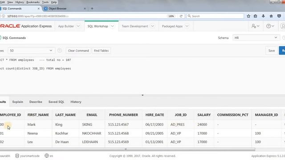285x160 pixels.
Task: Open the SQL Workshop tab
Action: point(98,26)
